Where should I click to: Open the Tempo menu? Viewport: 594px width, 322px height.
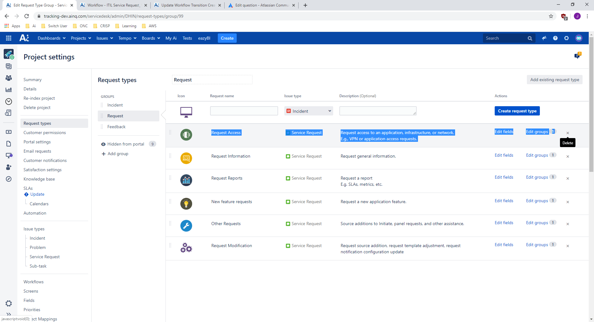[127, 38]
